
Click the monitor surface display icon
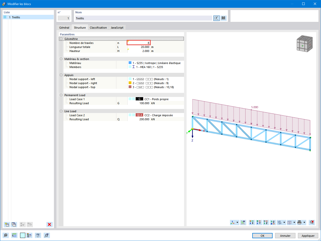[x=38, y=235]
